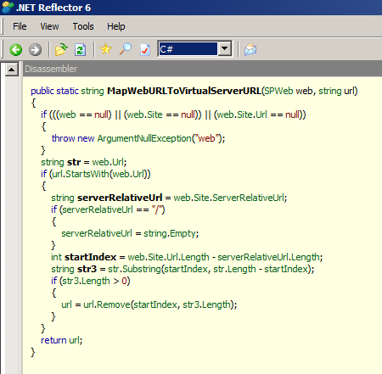Click the ServerRelativeUrl property link
The height and width of the screenshot is (374, 382).
tap(249, 198)
